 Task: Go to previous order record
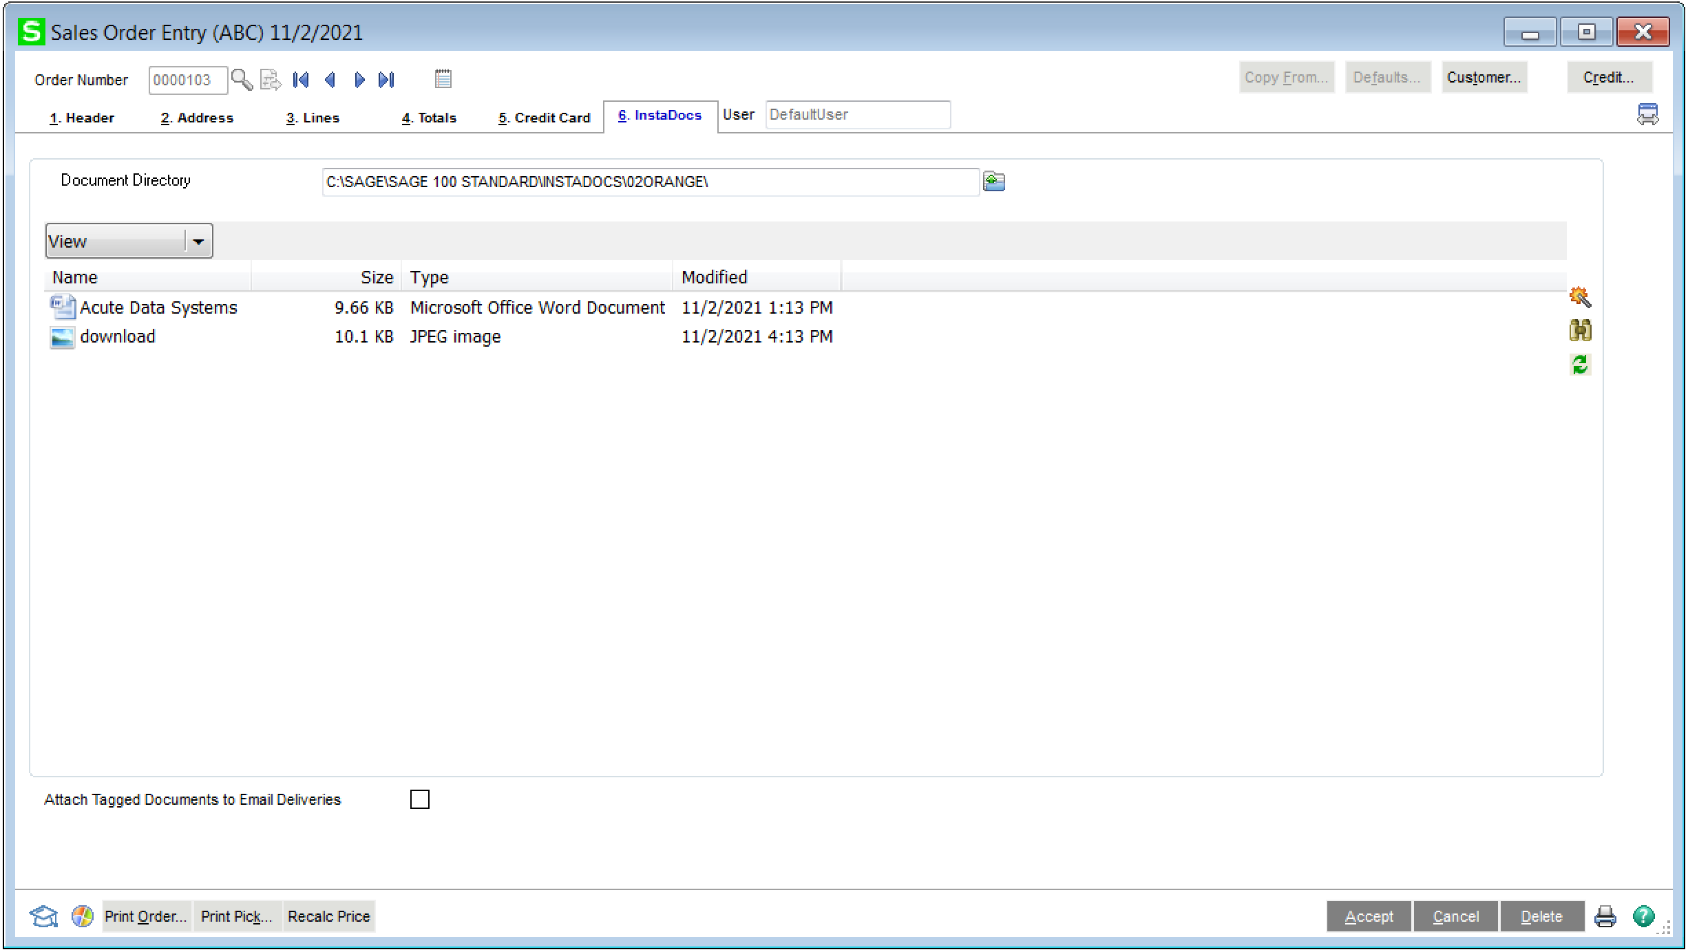pos(330,80)
